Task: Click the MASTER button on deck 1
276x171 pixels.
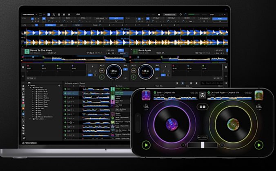Action: point(122,52)
